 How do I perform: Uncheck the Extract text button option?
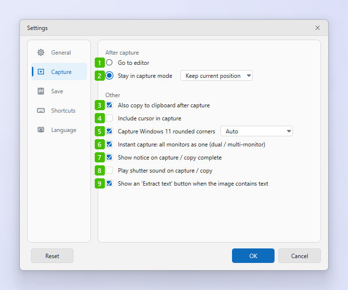[109, 184]
